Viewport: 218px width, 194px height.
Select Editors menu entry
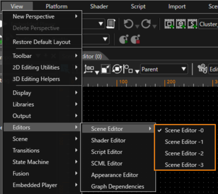coord(42,127)
